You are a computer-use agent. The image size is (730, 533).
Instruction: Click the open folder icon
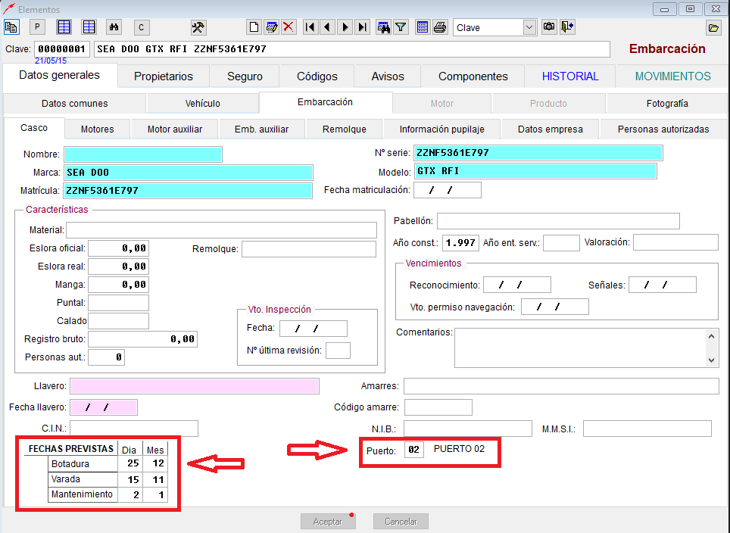(x=713, y=28)
